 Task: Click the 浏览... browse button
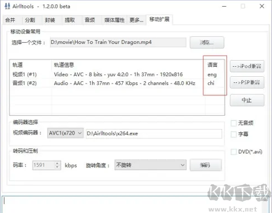point(207,42)
